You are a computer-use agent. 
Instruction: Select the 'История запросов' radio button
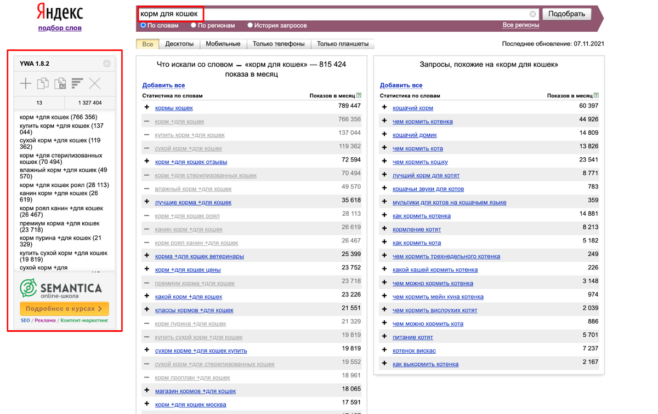[250, 25]
